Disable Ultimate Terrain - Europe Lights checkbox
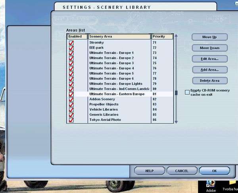 click(71, 84)
